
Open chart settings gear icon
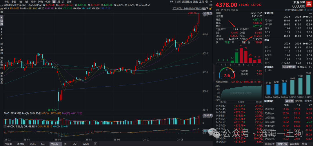(x=207, y=1)
